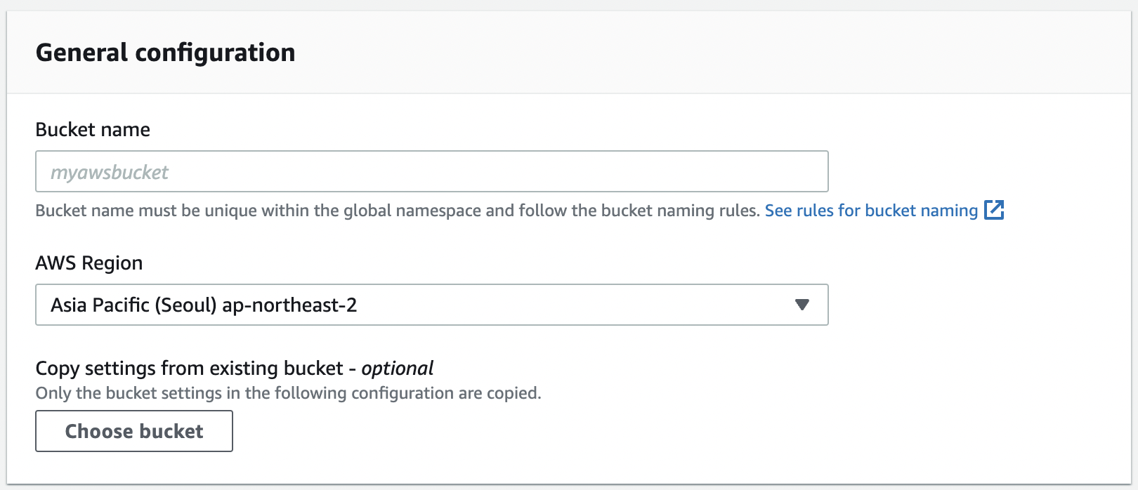
Task: Click the ap-northeast-2 region code text
Action: [x=289, y=305]
